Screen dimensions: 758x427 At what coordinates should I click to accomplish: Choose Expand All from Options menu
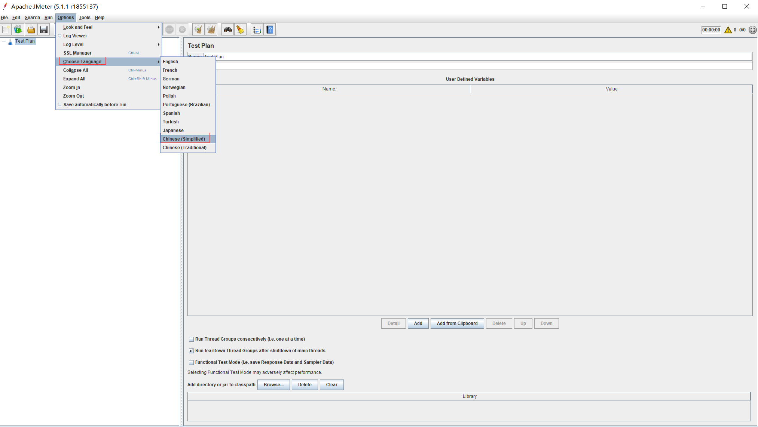(x=108, y=79)
